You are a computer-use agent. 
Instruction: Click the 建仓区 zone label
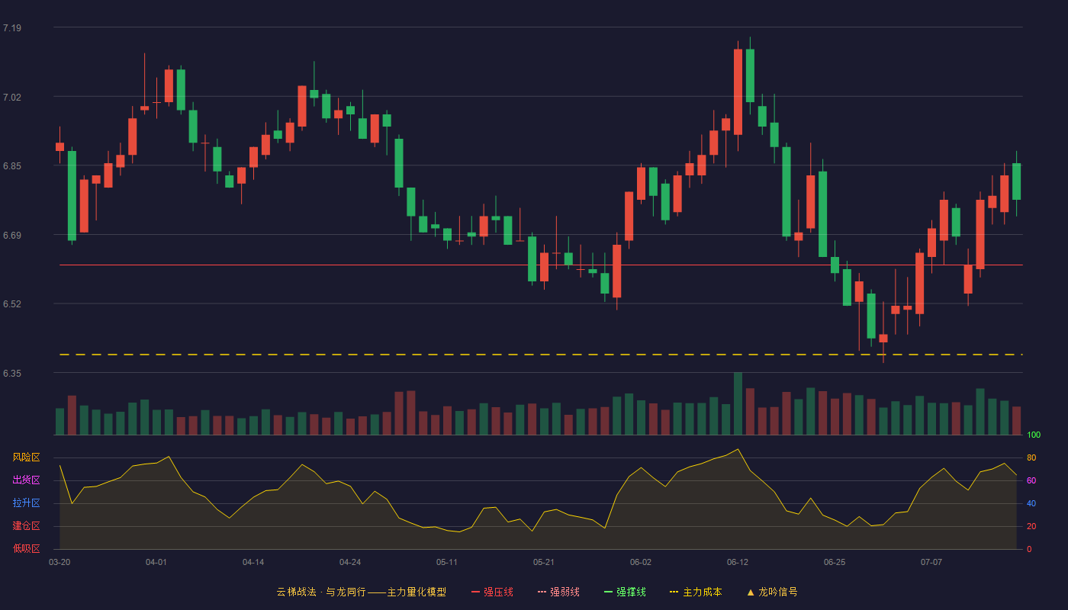26,526
